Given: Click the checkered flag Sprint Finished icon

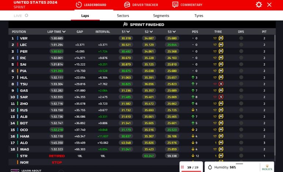Looking at the screenshot, I should pyautogui.click(x=125, y=25).
